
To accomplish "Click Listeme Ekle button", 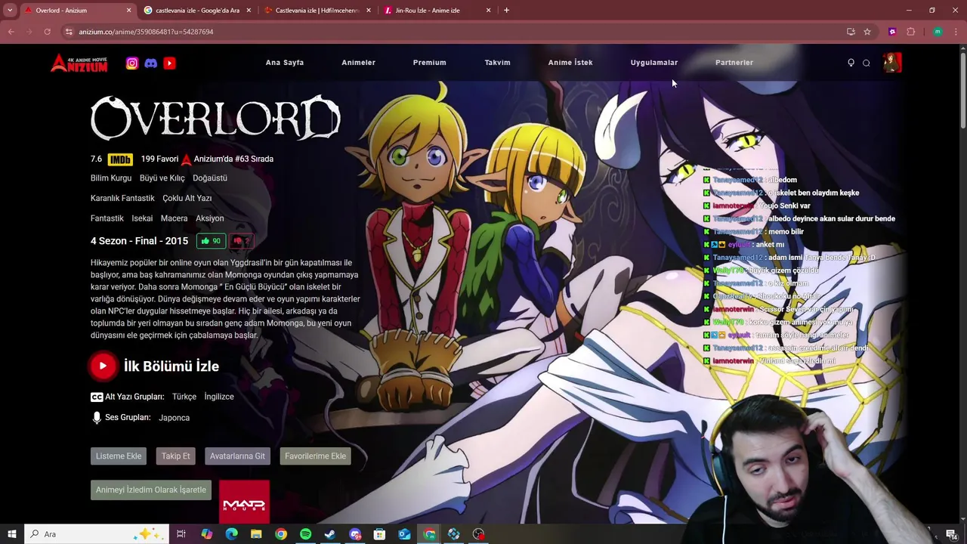I will tap(119, 456).
